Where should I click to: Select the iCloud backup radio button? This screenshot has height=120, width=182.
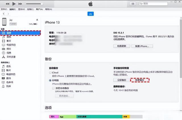(x=50, y=73)
